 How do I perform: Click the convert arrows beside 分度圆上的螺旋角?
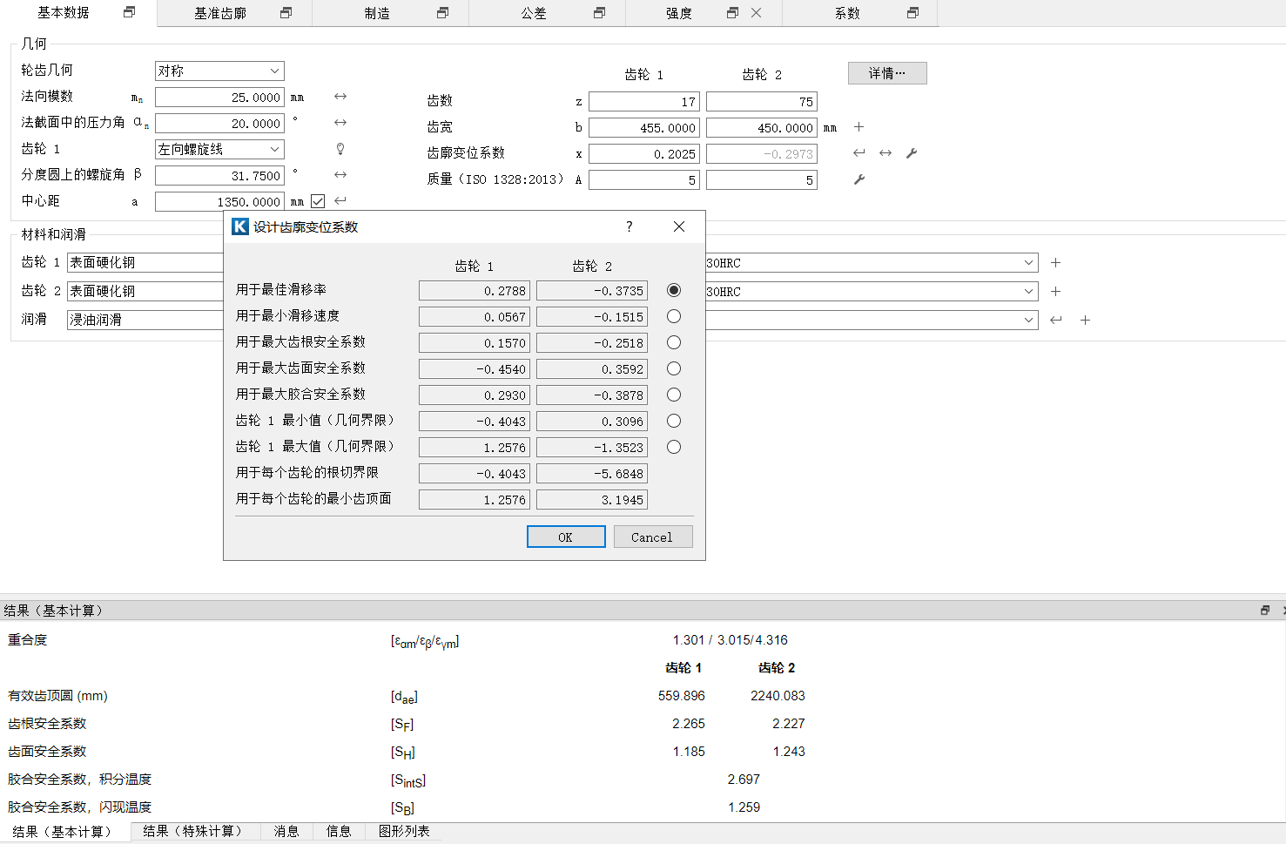(x=340, y=175)
